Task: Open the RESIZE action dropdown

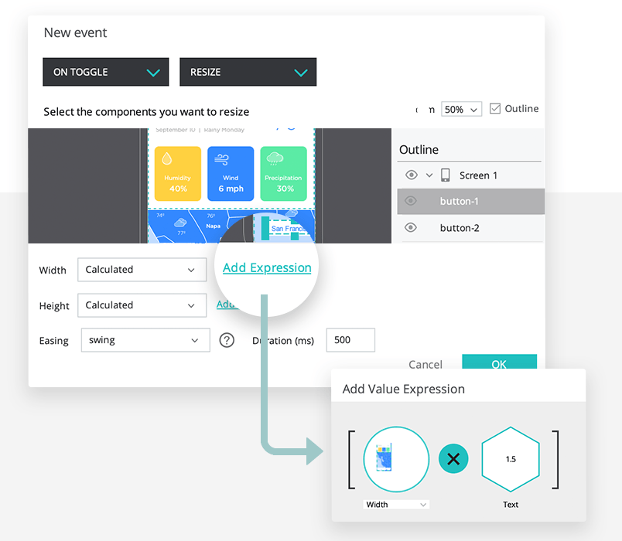Action: (248, 72)
